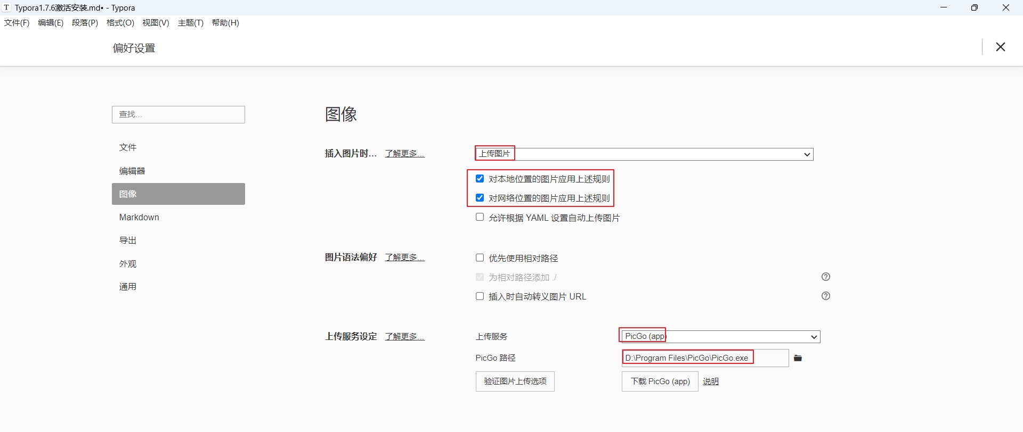Open the insert image action dropdown
The image size is (1023, 432).
pyautogui.click(x=644, y=154)
